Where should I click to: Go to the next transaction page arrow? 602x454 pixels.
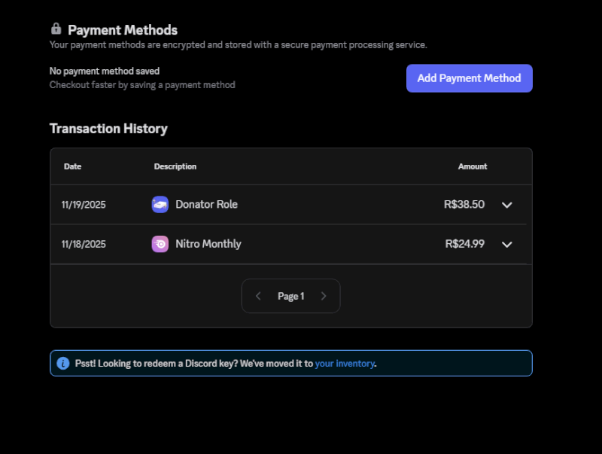pos(324,296)
